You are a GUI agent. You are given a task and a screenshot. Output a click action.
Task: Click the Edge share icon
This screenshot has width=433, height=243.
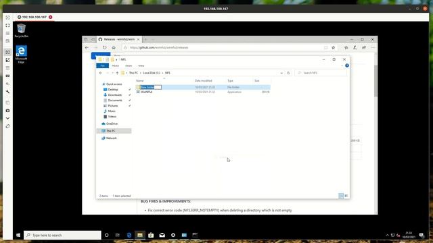coord(364,48)
